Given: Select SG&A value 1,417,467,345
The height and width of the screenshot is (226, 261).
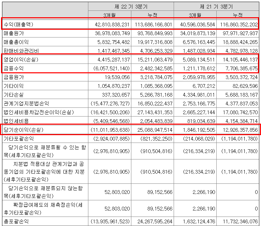Looking at the screenshot, I should click(113, 51).
